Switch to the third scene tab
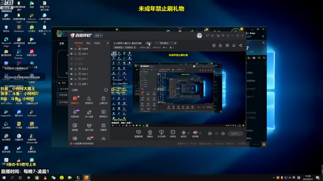The image size is (323, 181). pos(97,43)
